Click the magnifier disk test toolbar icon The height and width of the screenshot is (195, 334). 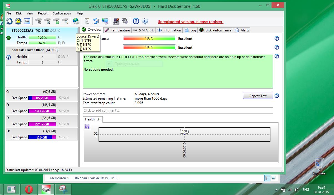(65, 21)
